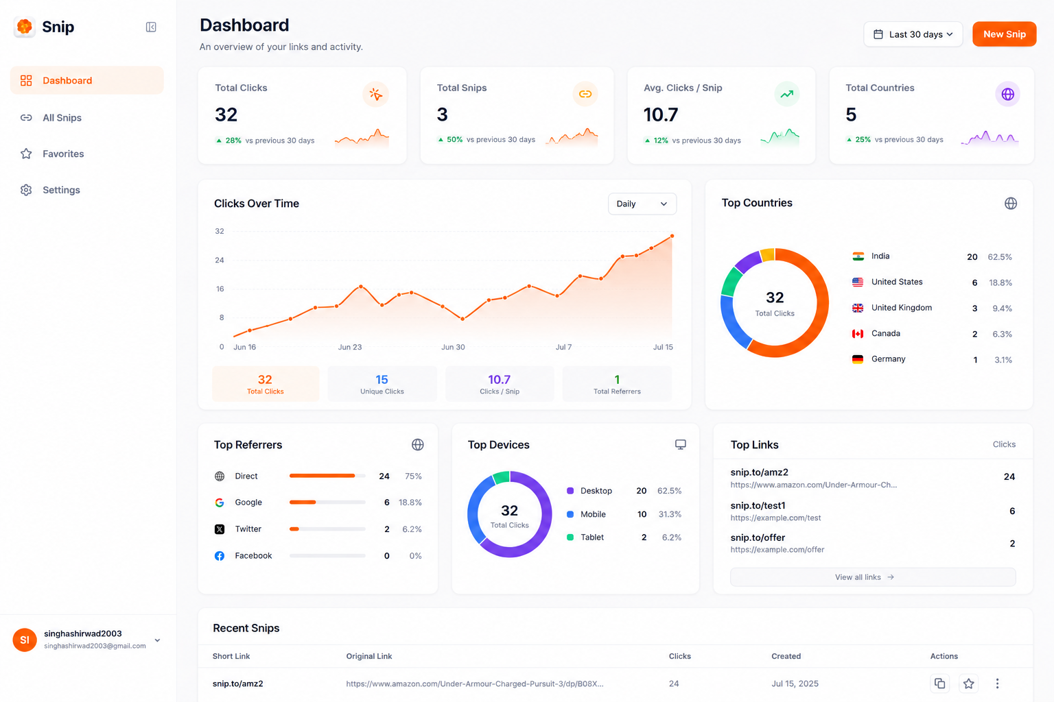Expand the singhashirwad2003 account menu
This screenshot has width=1054, height=702.
click(157, 640)
